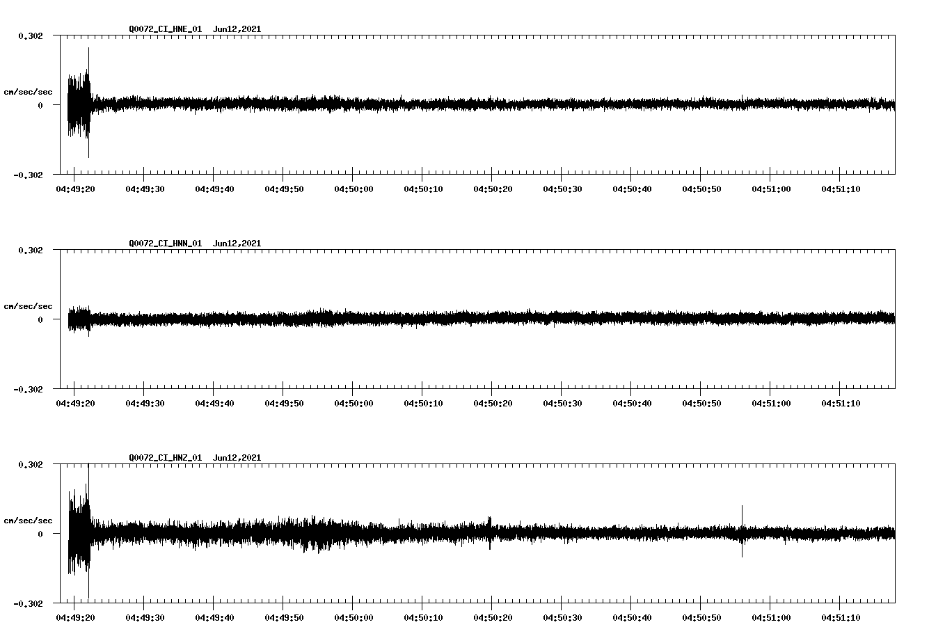Click the -0.302 lower limit on HNE plot
The image size is (945, 643).
pos(28,175)
